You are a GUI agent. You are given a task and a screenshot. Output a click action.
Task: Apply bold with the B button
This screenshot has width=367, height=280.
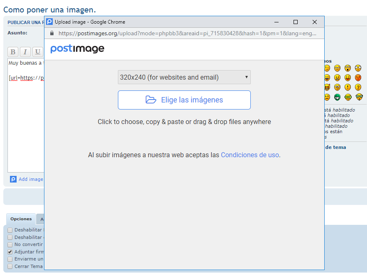click(x=13, y=52)
